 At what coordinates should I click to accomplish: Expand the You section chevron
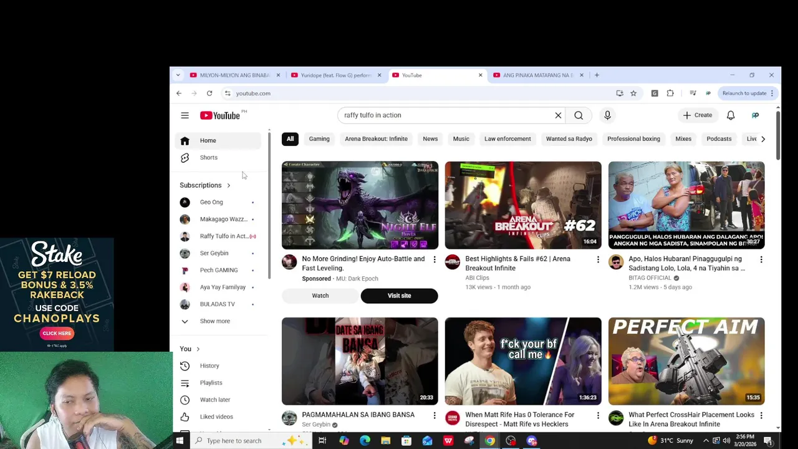(198, 349)
